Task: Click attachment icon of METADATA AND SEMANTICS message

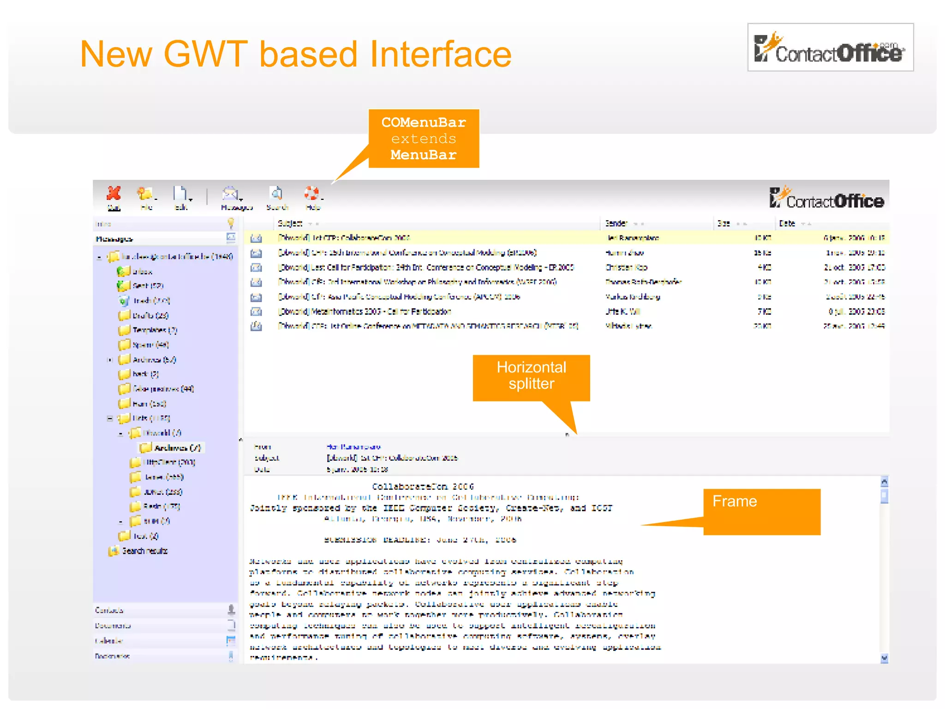Action: pos(256,326)
